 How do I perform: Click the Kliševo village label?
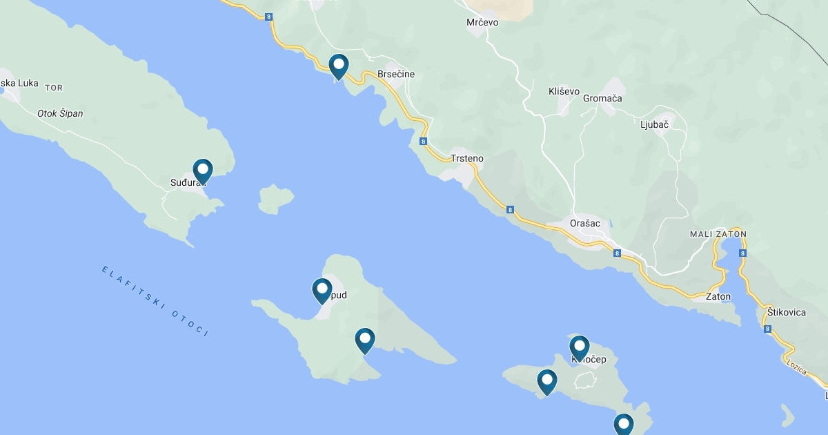[x=564, y=91]
